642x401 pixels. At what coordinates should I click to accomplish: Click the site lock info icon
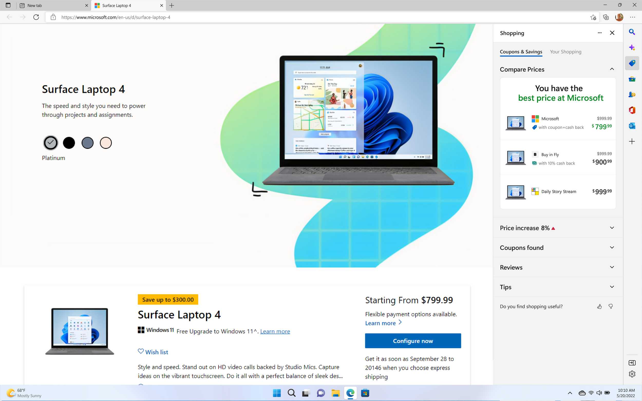53,17
